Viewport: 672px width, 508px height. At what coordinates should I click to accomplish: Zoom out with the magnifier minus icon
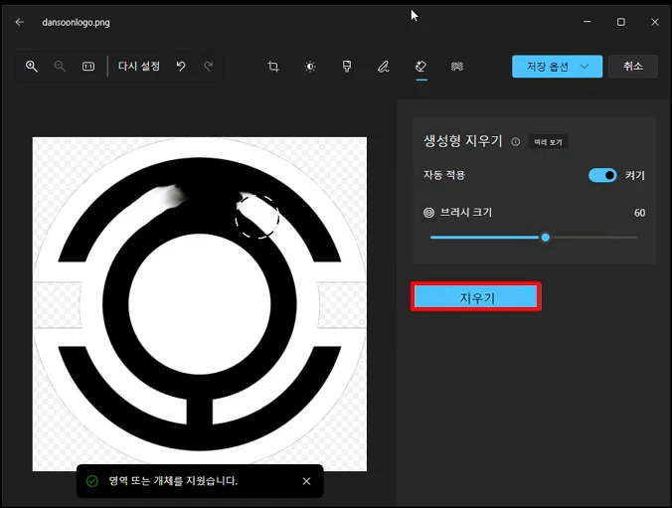(60, 66)
